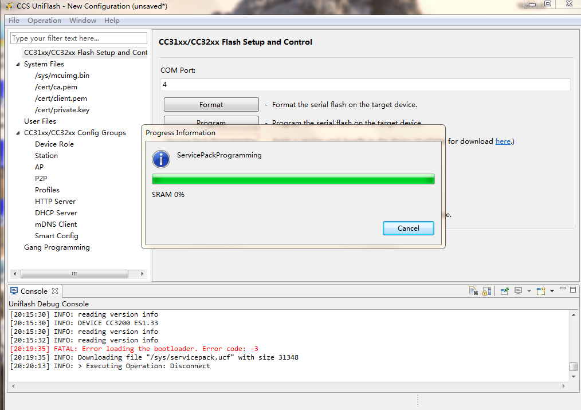Image resolution: width=581 pixels, height=410 pixels.
Task: Select /cert/private.key file entry
Action: pyautogui.click(x=62, y=110)
